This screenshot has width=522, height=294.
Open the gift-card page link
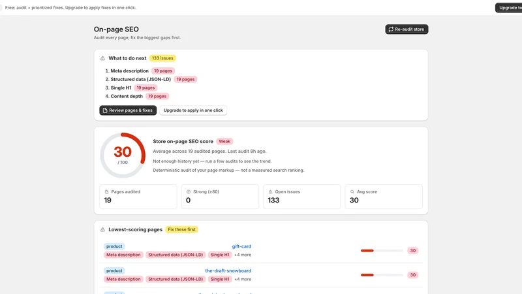(x=241, y=246)
